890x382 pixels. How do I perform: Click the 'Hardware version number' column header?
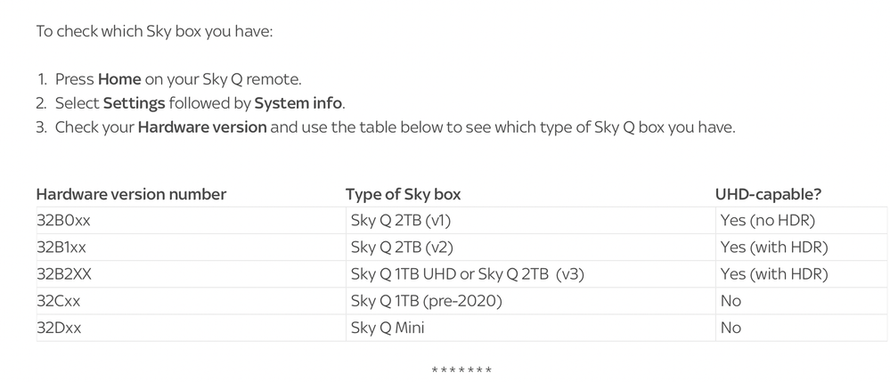[x=131, y=194]
